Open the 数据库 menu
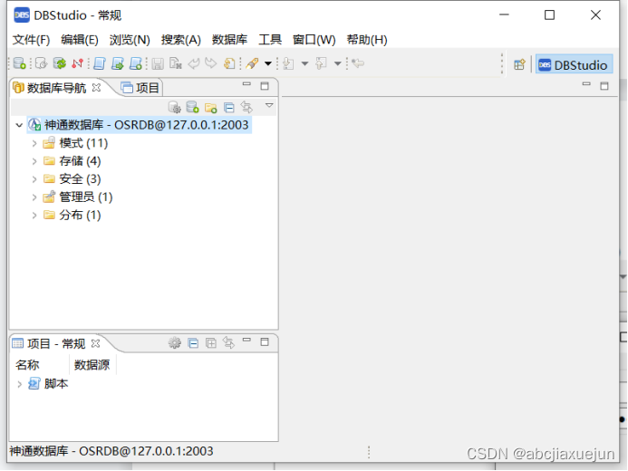 pyautogui.click(x=229, y=40)
